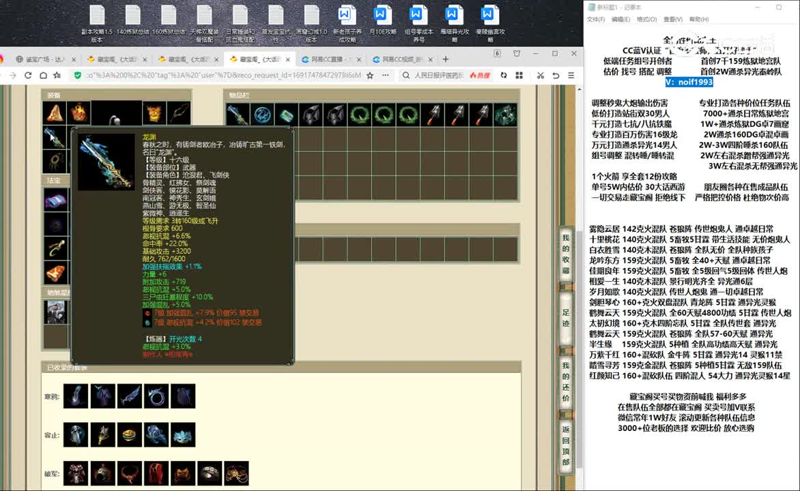
Task: Select the ring icon in 寒鸦 set
Action: [x=156, y=396]
